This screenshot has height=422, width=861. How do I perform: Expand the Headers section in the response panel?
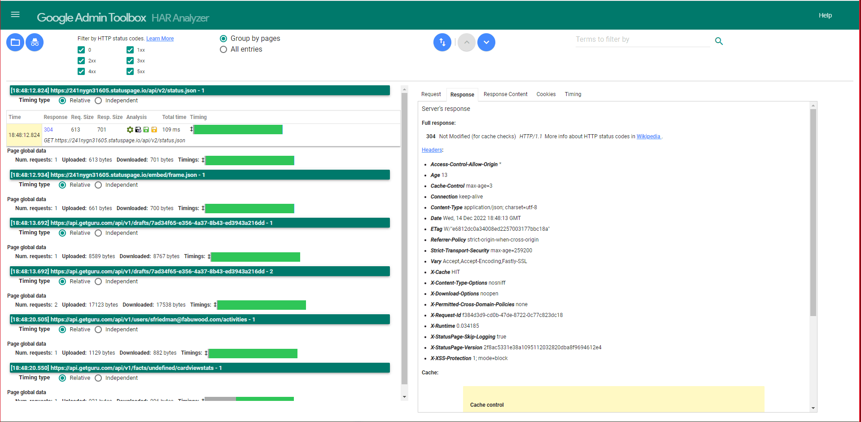[x=431, y=149]
